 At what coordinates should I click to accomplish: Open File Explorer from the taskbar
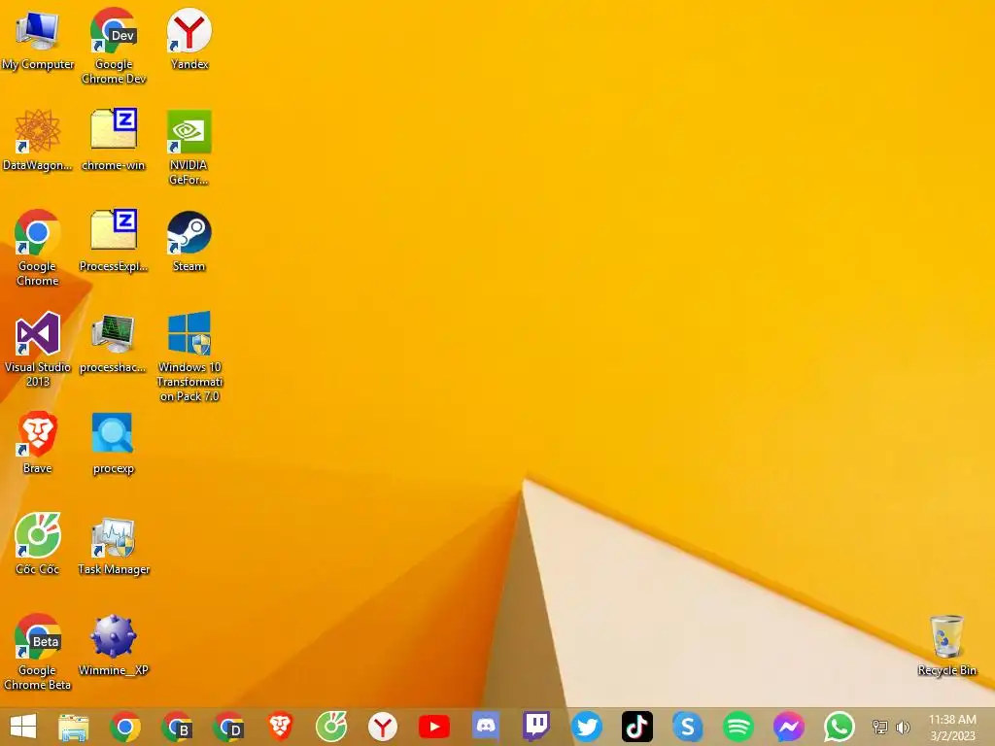click(x=74, y=727)
